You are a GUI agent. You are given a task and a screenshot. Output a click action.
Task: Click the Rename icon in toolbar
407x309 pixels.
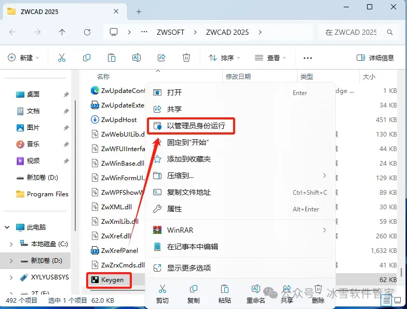click(136, 58)
